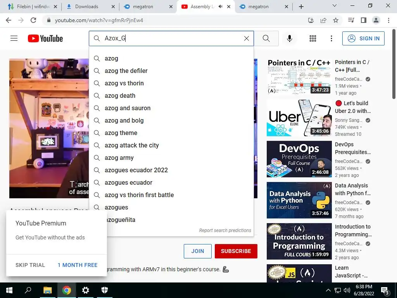The width and height of the screenshot is (397, 298).
Task: Select suggestion "azogues ecuador 2022"
Action: click(171, 170)
